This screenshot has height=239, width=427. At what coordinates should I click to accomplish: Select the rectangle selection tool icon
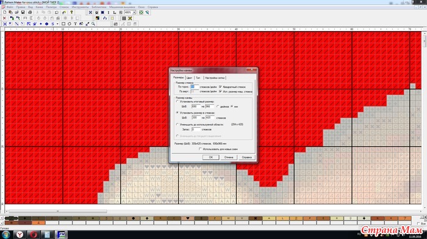pos(63,24)
